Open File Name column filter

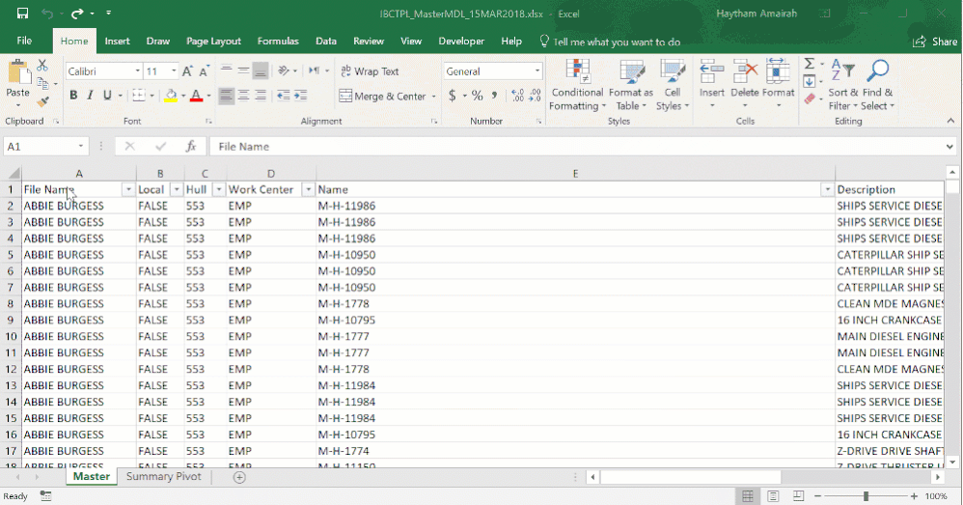128,190
